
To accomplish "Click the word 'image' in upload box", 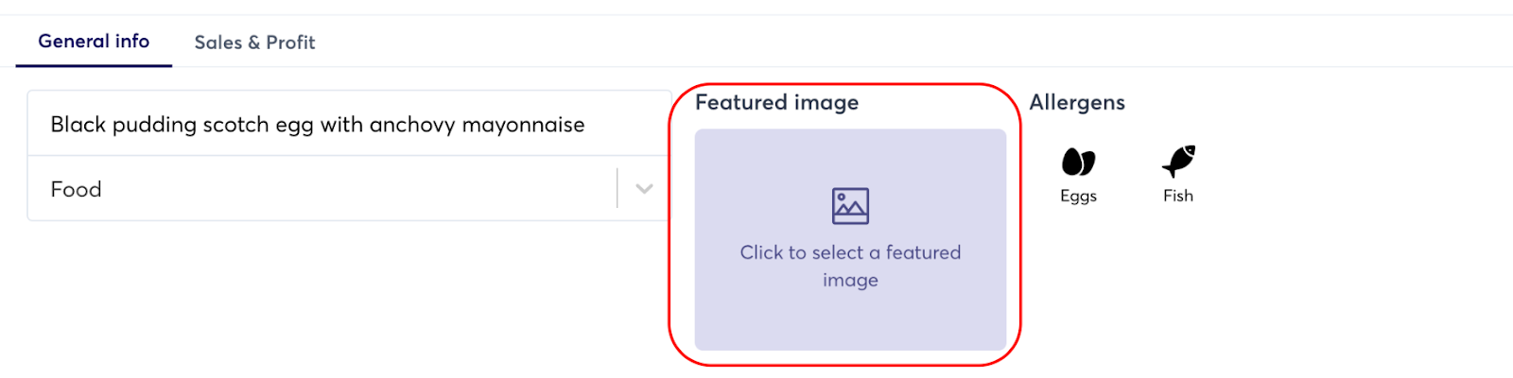I will (850, 280).
